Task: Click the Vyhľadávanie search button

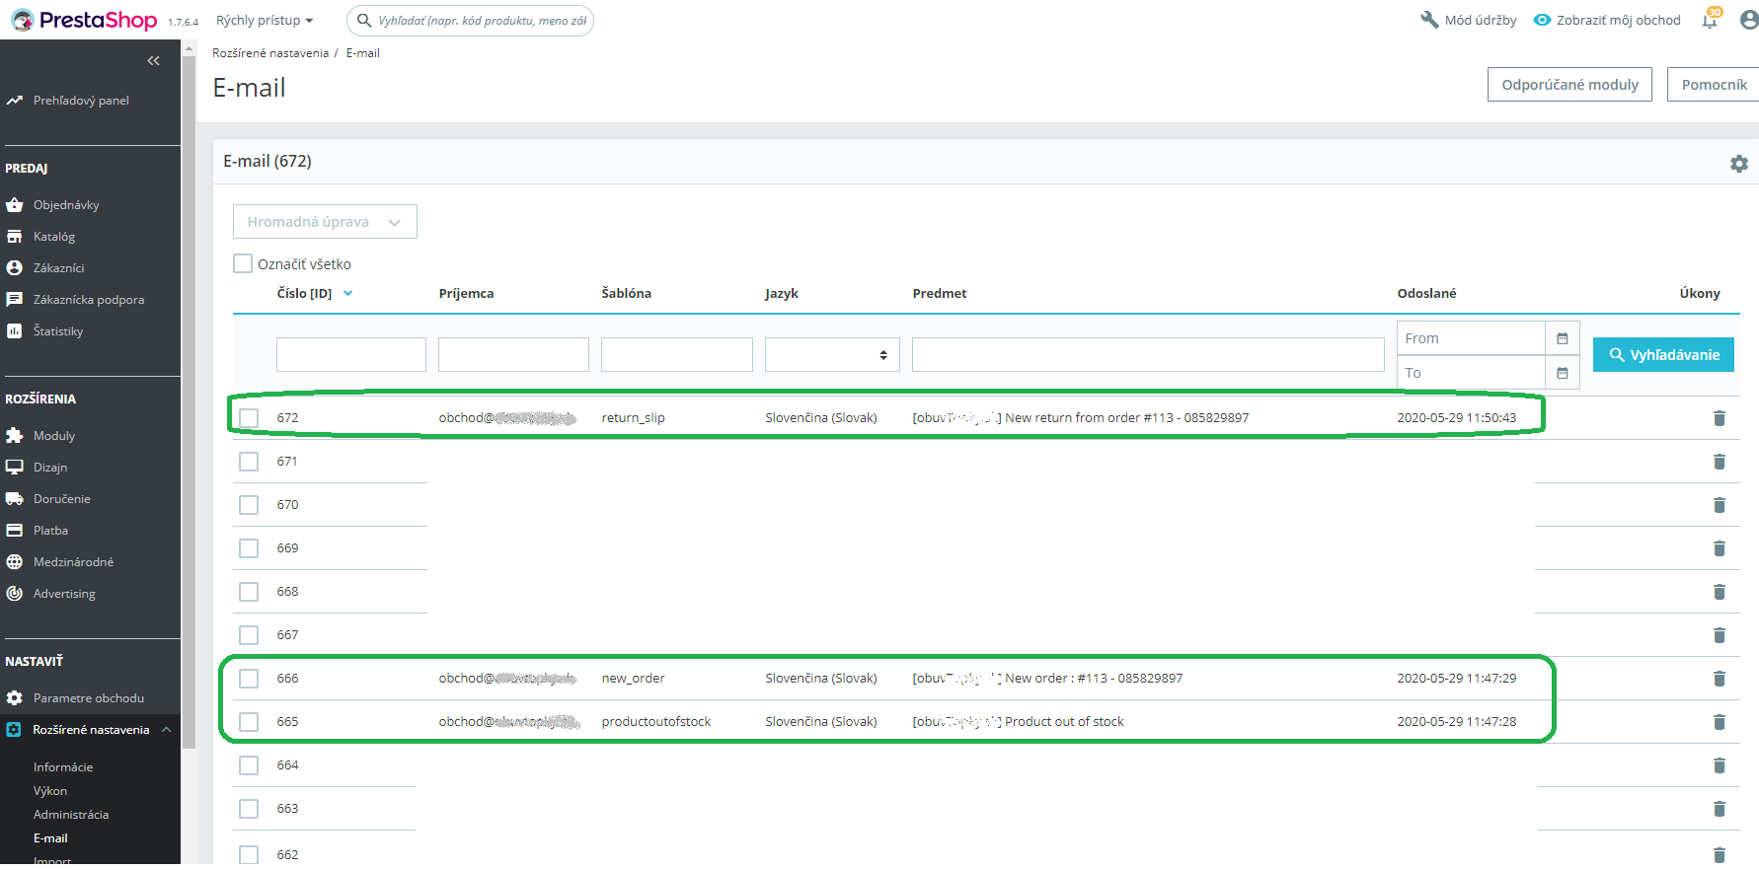Action: (x=1663, y=355)
